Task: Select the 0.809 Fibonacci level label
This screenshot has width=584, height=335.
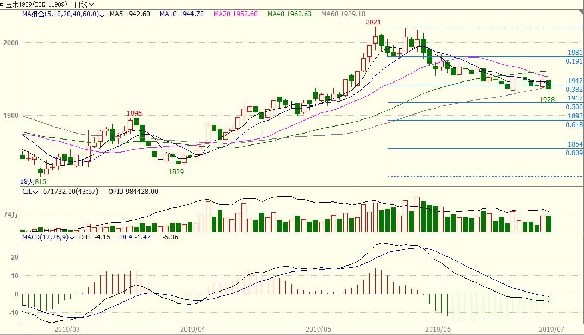Action: pos(574,153)
